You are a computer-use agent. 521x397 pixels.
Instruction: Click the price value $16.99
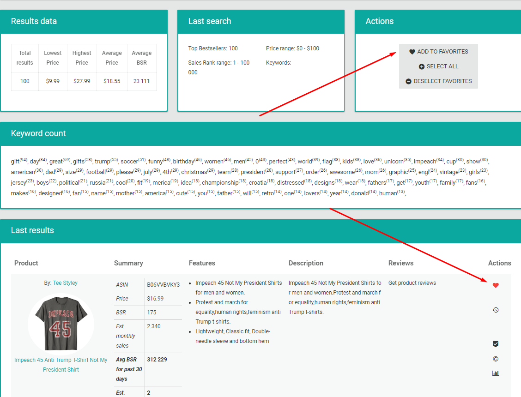coord(155,298)
